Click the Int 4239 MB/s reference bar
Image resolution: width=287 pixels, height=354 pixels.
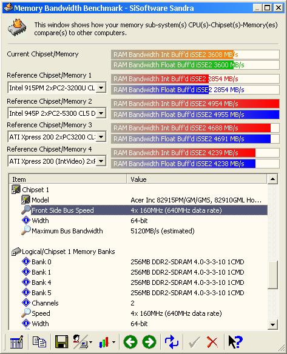click(195, 153)
